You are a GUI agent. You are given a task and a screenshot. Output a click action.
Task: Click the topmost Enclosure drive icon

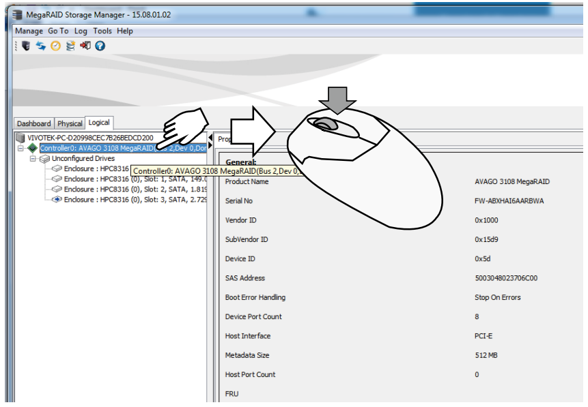57,169
